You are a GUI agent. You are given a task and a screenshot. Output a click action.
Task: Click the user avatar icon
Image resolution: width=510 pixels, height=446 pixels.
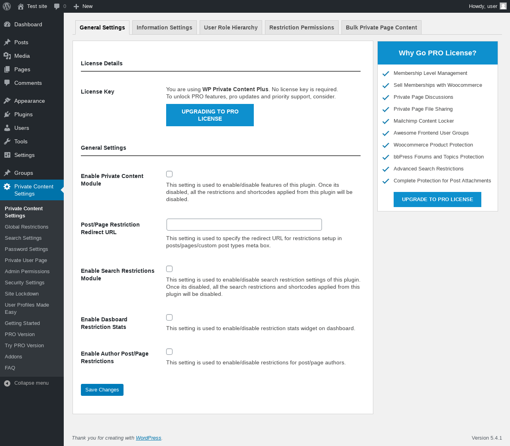click(503, 6)
